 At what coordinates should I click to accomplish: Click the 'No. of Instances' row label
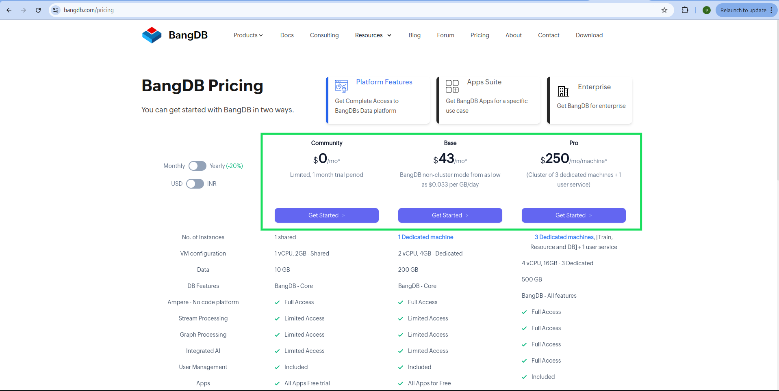pos(203,237)
